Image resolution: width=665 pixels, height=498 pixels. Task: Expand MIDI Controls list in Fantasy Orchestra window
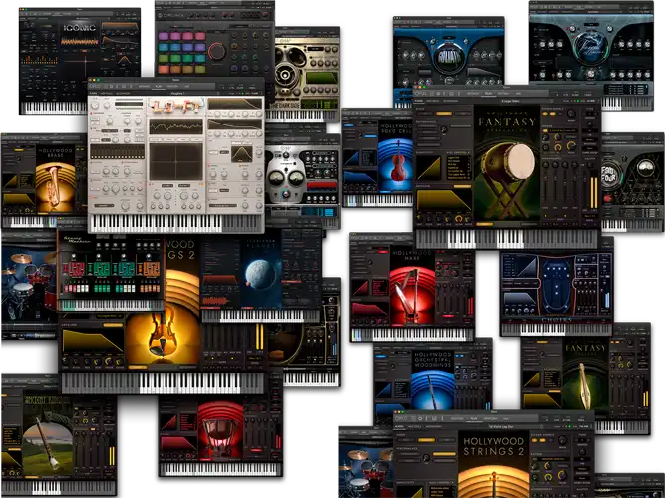coord(458,153)
